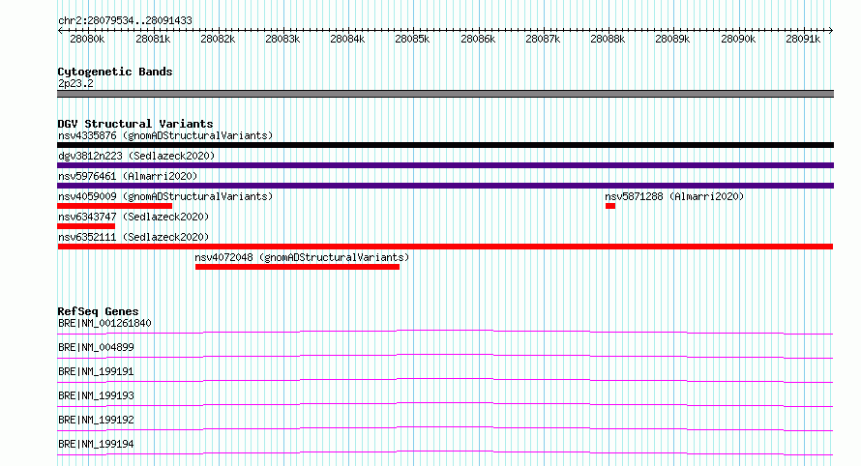The width and height of the screenshot is (861, 466).
Task: Click the gray 2p23.2 cytogenetic band bar
Action: [445, 94]
